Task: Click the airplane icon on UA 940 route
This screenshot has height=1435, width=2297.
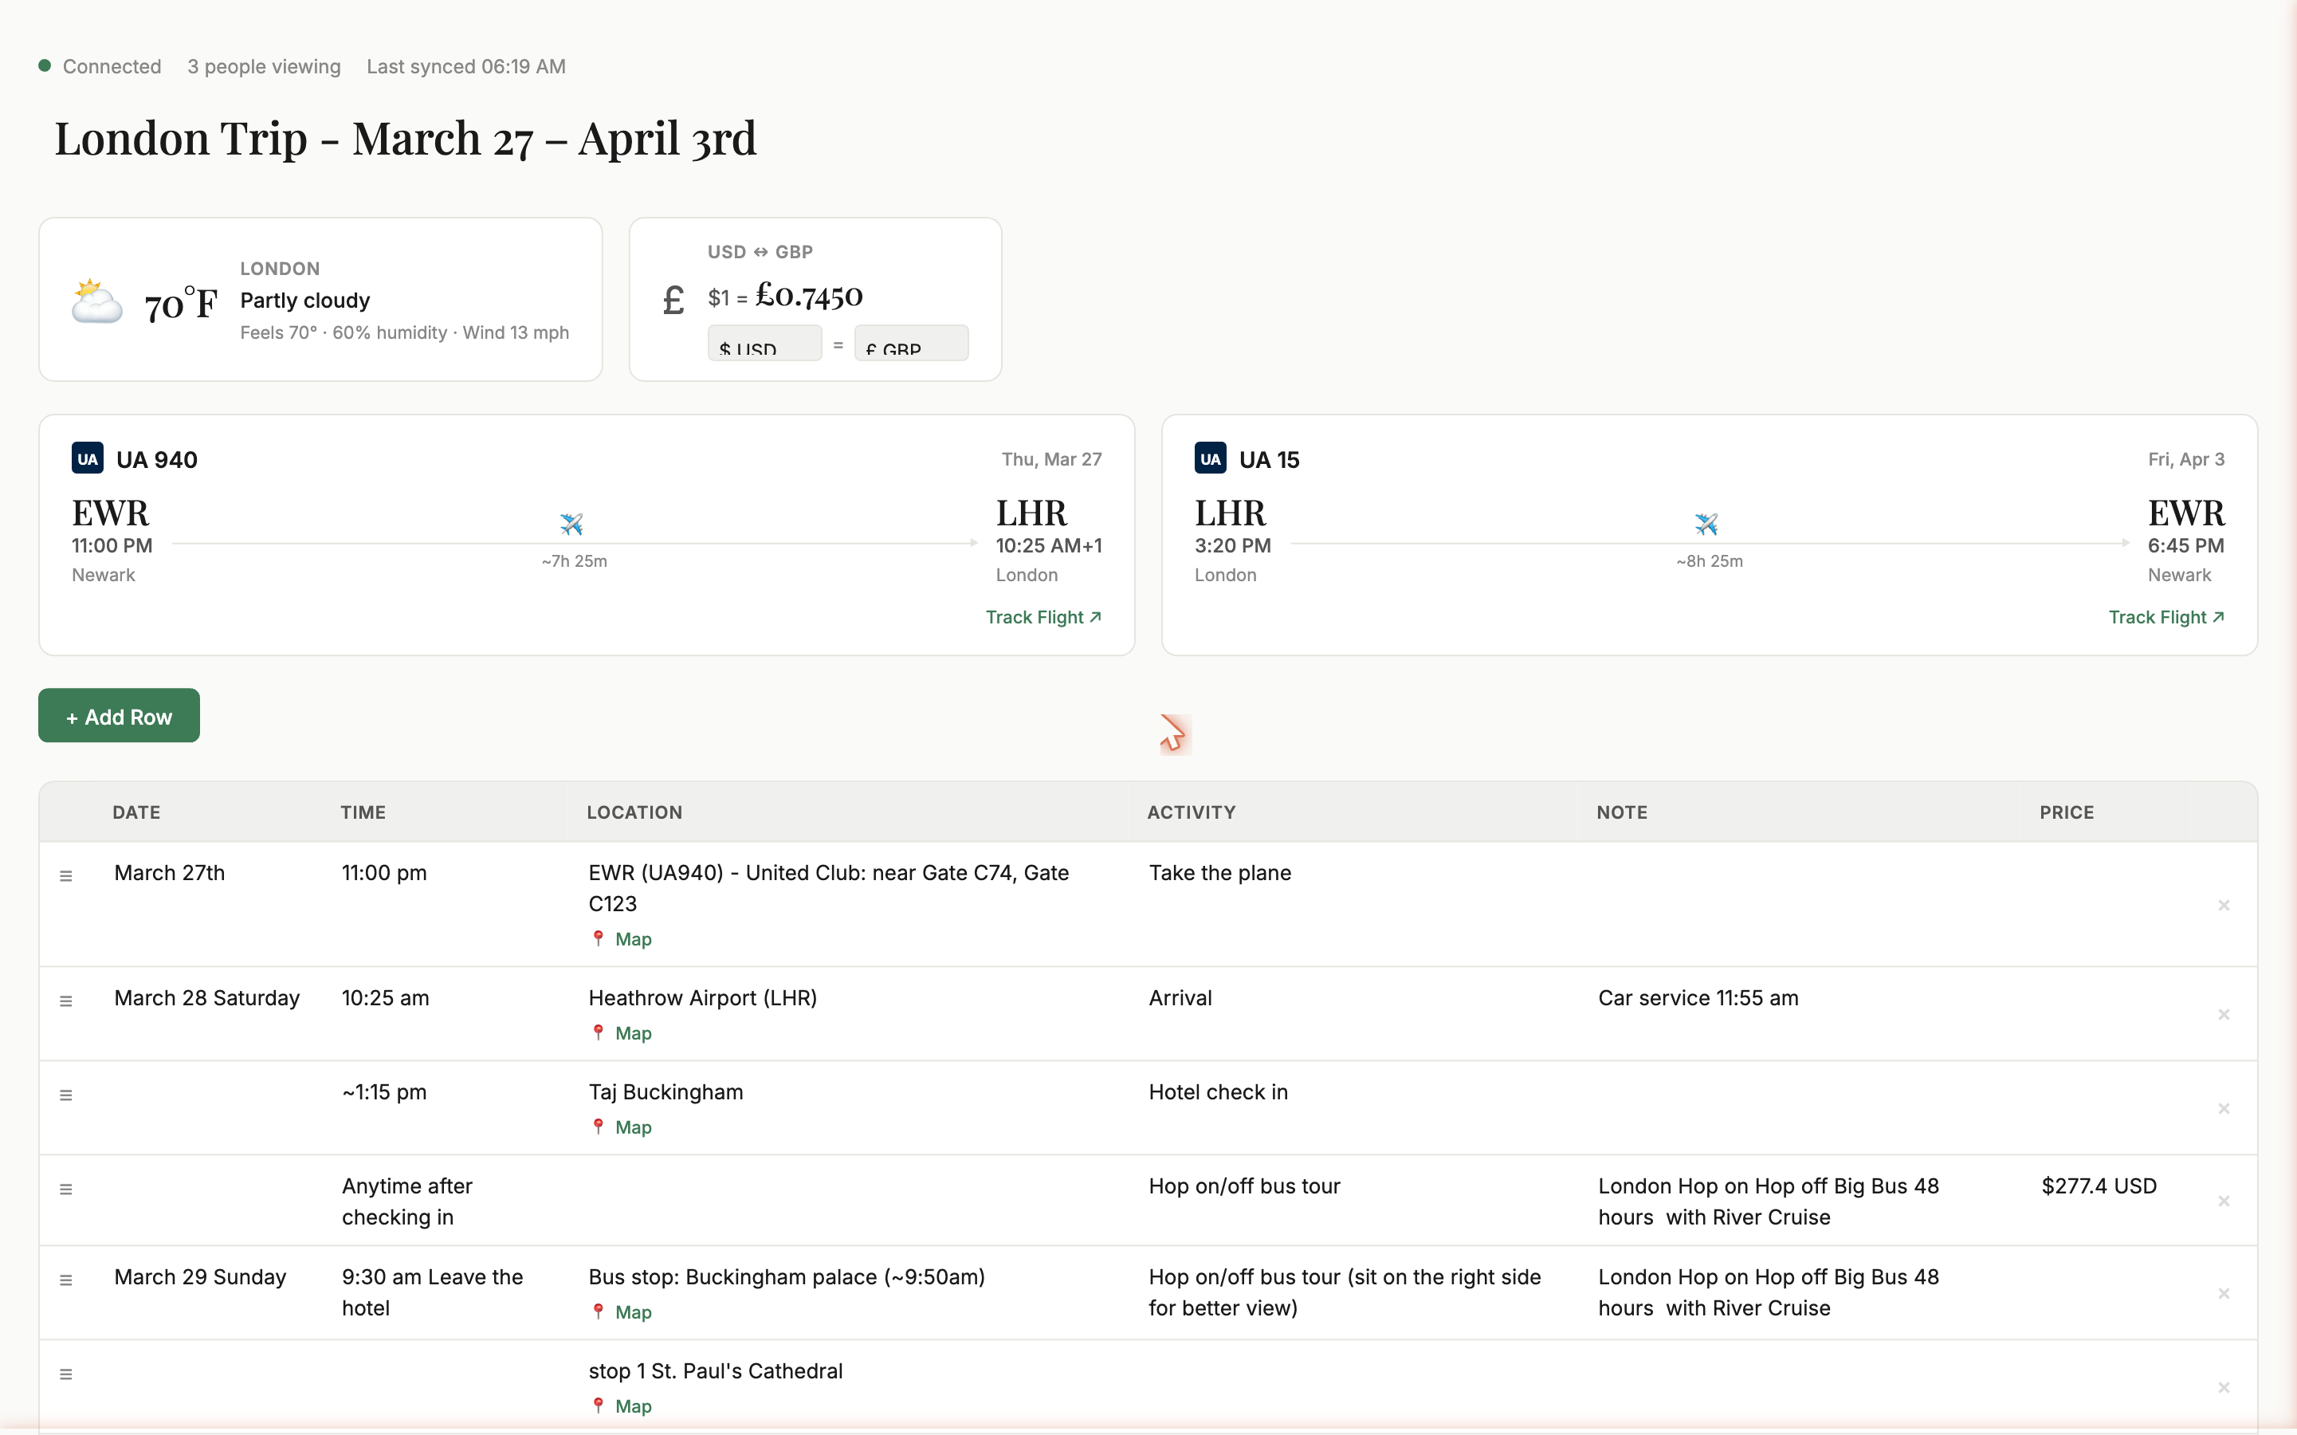Action: (571, 523)
